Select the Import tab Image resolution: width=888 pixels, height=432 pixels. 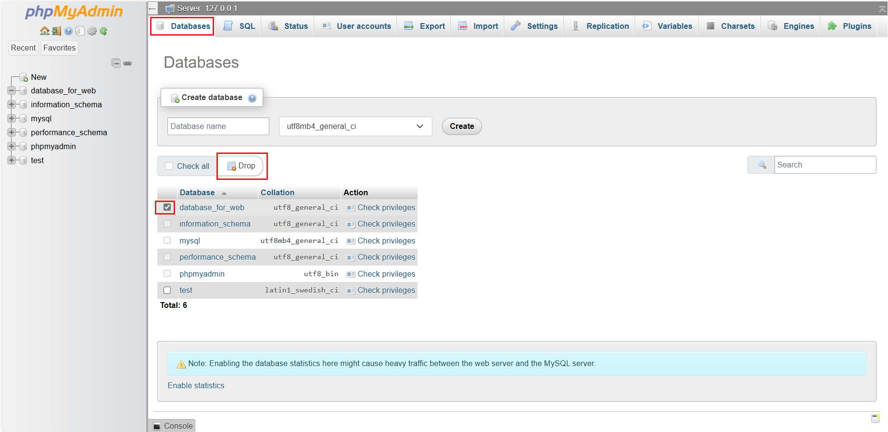tap(478, 26)
